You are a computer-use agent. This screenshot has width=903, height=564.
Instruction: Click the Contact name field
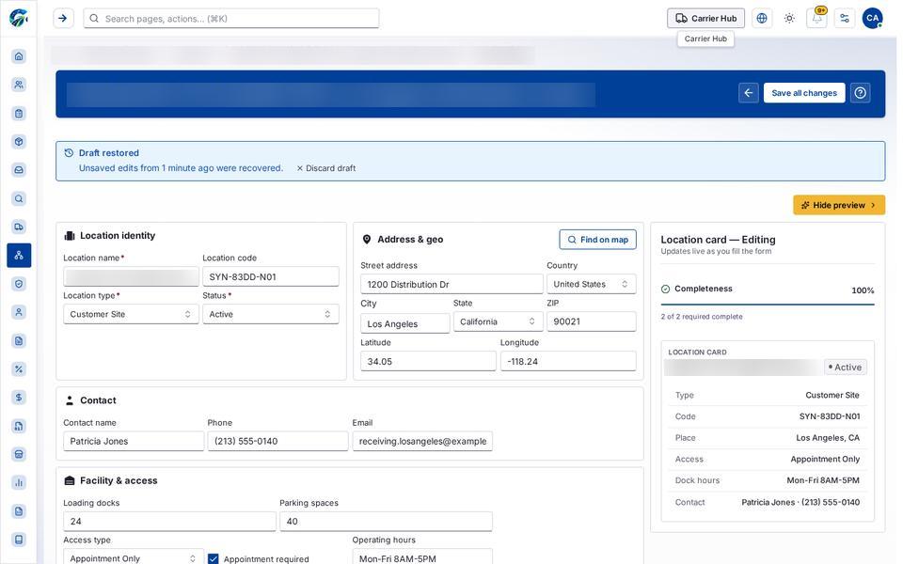(x=134, y=442)
